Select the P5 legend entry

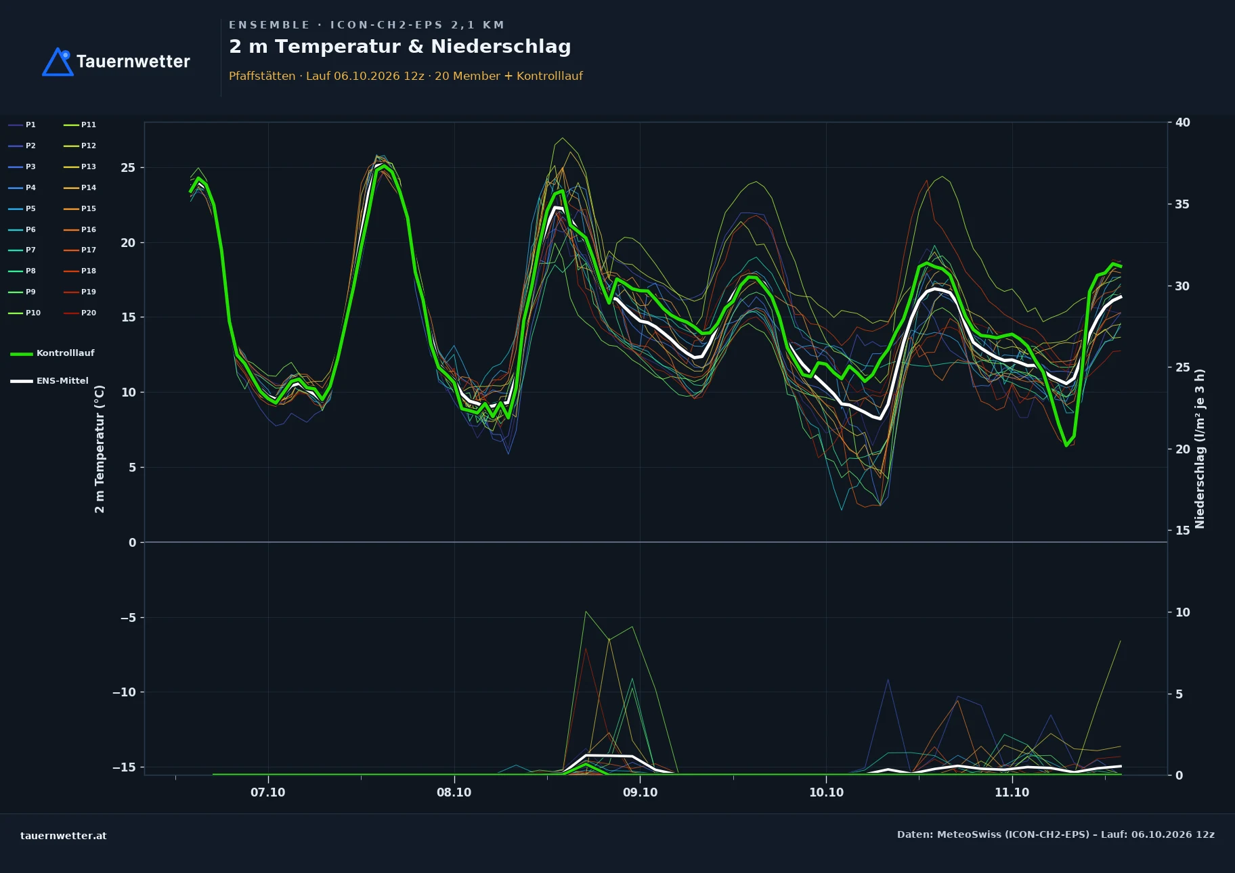(22, 208)
